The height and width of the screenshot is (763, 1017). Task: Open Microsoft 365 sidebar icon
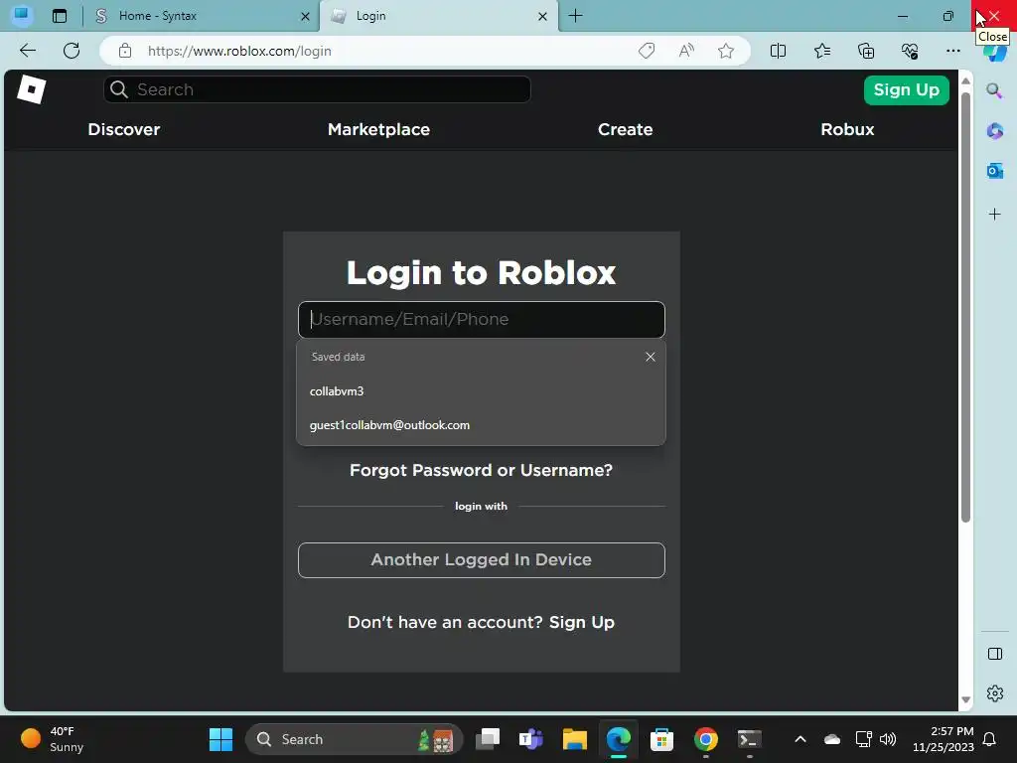pos(994,130)
